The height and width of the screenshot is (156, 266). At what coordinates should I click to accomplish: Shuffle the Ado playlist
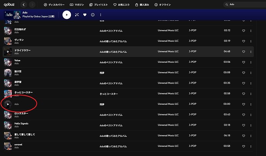pyautogui.click(x=77, y=15)
